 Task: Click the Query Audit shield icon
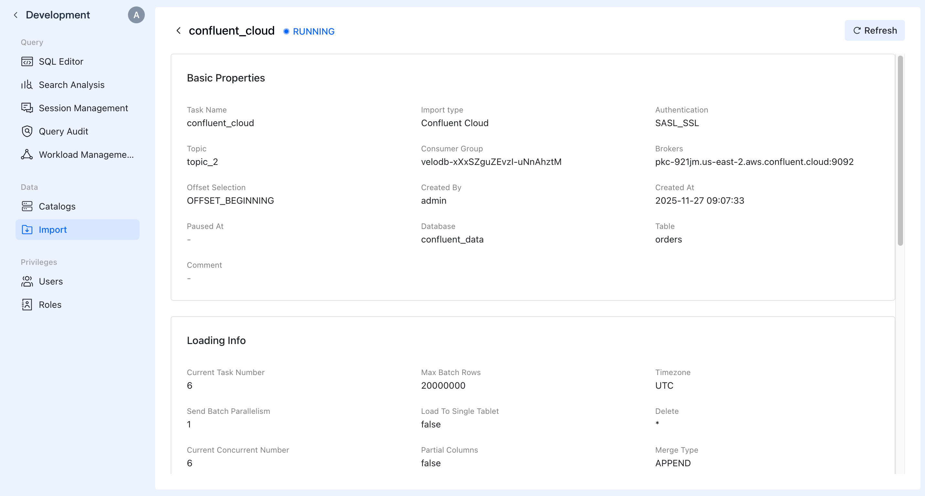[x=27, y=132]
